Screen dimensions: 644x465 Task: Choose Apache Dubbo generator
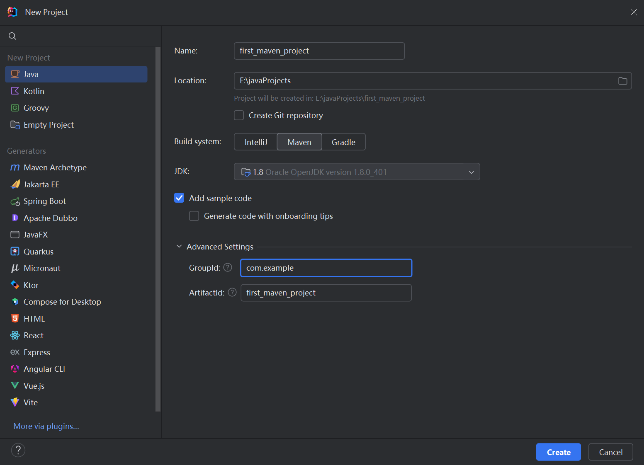(x=76, y=218)
